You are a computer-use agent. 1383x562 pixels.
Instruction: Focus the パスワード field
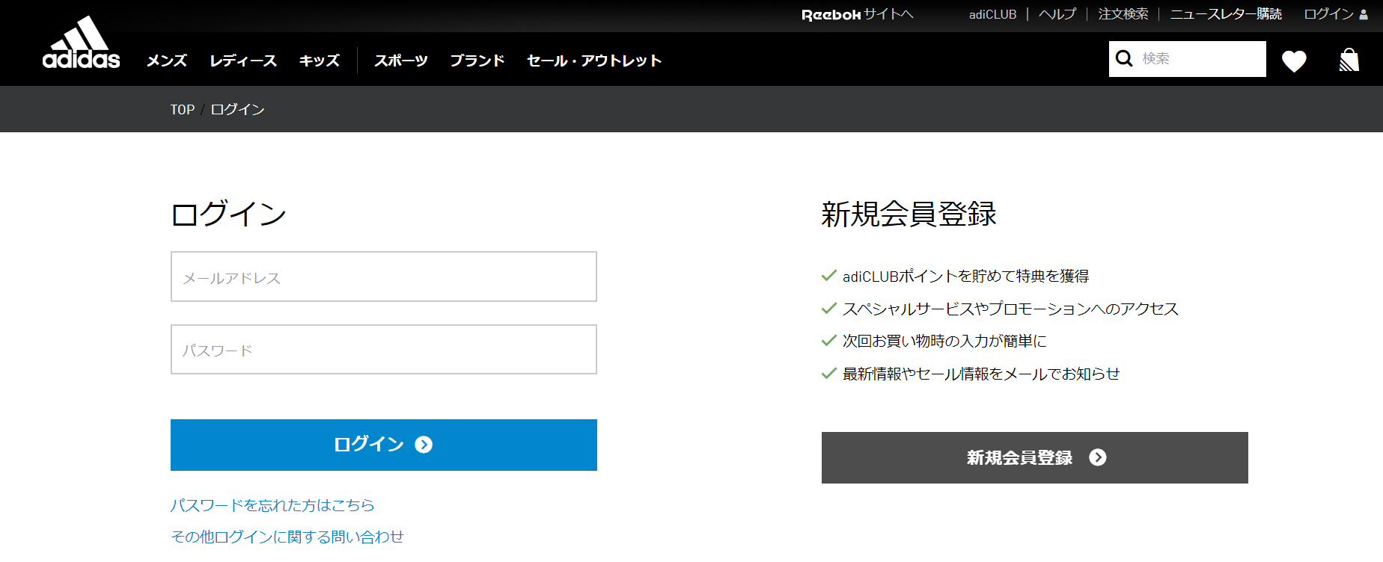click(384, 349)
